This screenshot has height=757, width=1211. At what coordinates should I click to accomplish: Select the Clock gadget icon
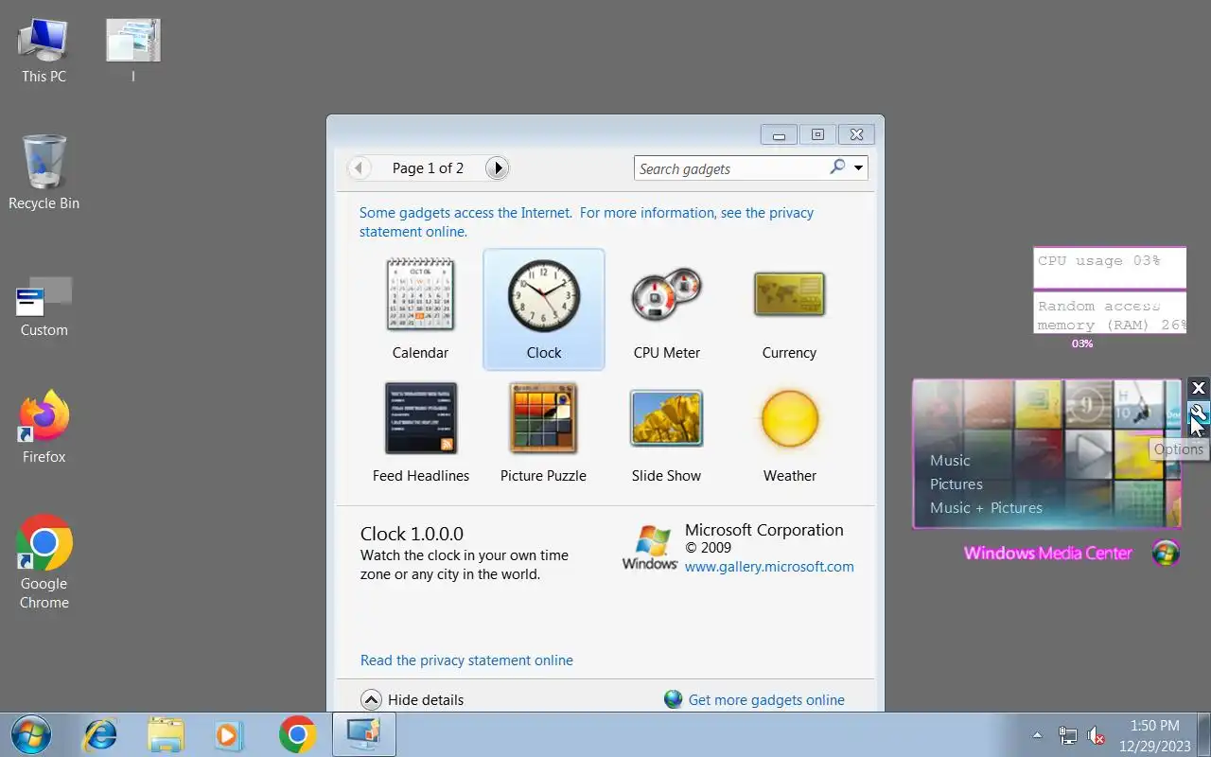[x=544, y=295]
